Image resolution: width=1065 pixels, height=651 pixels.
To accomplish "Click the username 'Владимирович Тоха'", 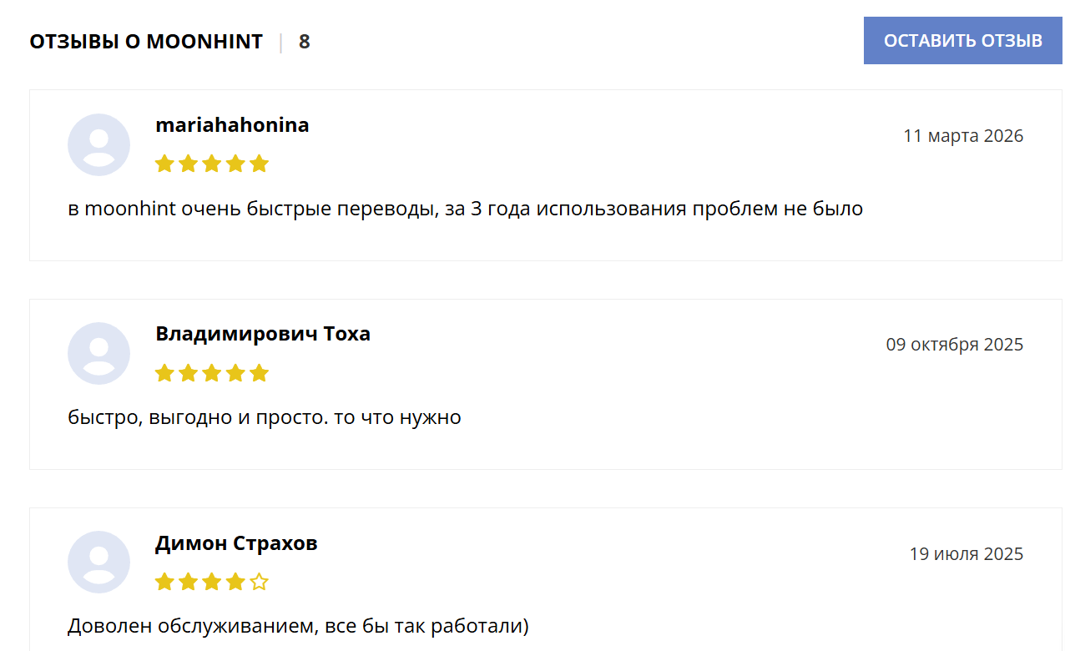I will tap(263, 334).
